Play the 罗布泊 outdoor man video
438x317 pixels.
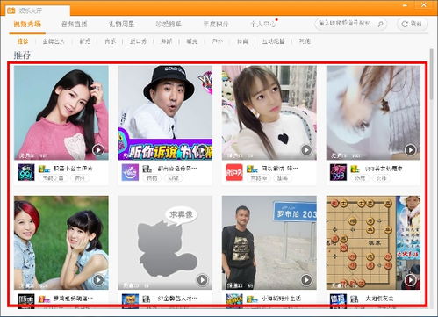pyautogui.click(x=306, y=280)
